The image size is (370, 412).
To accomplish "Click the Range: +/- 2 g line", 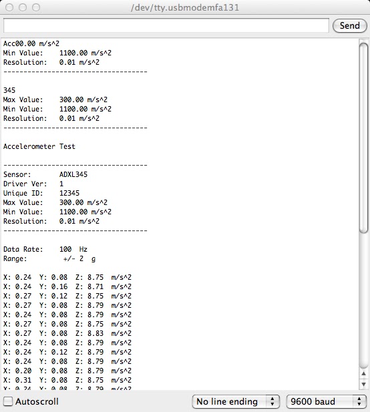I will (x=49, y=259).
